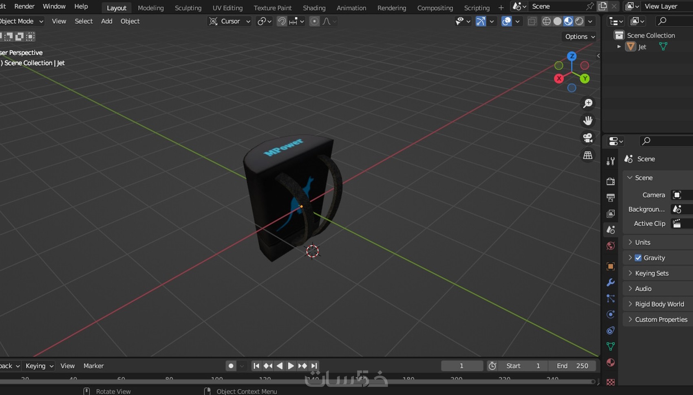This screenshot has width=693, height=395.
Task: Open the Add menu in viewport
Action: (x=107, y=21)
